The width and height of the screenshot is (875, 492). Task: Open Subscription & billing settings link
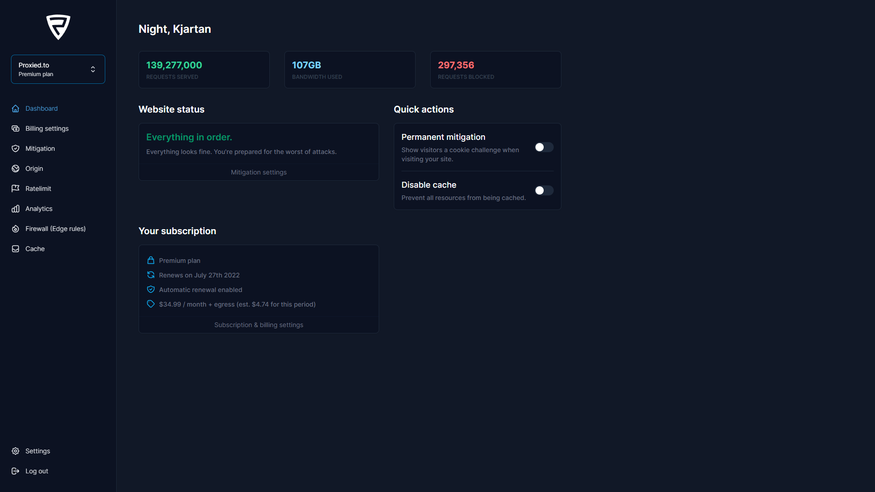pyautogui.click(x=258, y=325)
